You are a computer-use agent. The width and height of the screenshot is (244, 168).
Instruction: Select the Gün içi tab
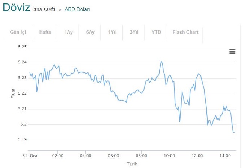pos(18,32)
